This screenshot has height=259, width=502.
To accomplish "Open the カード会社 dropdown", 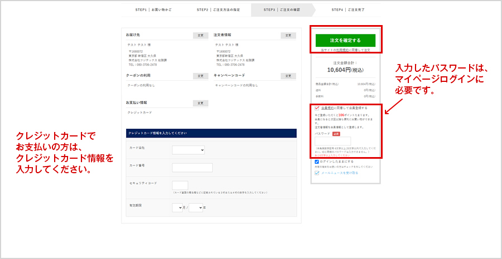I will [x=188, y=150].
